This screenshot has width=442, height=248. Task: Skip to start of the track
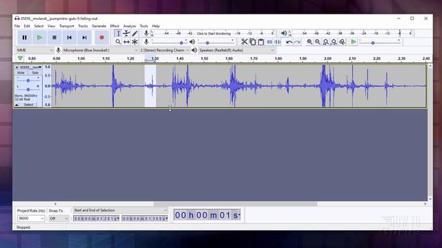pos(69,37)
